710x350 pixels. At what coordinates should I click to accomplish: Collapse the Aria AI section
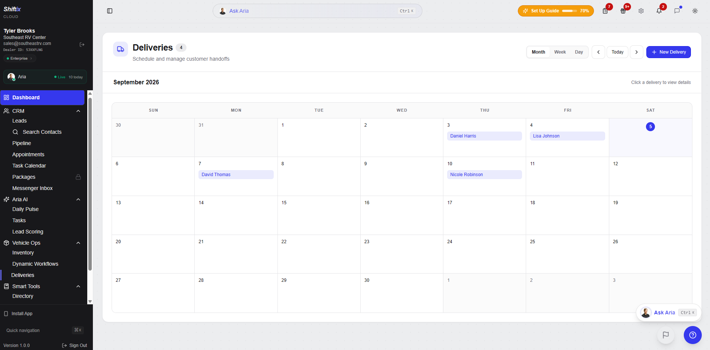pos(78,199)
